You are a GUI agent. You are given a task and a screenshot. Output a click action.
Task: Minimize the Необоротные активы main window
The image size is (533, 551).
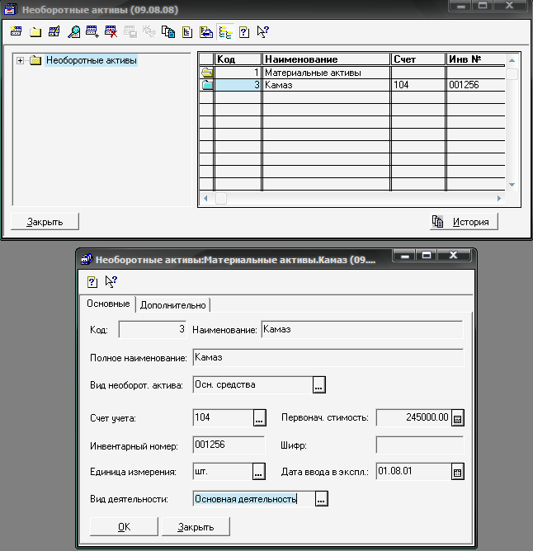(461, 5)
